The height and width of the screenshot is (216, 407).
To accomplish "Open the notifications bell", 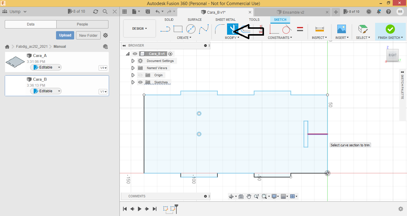I will point(379,12).
